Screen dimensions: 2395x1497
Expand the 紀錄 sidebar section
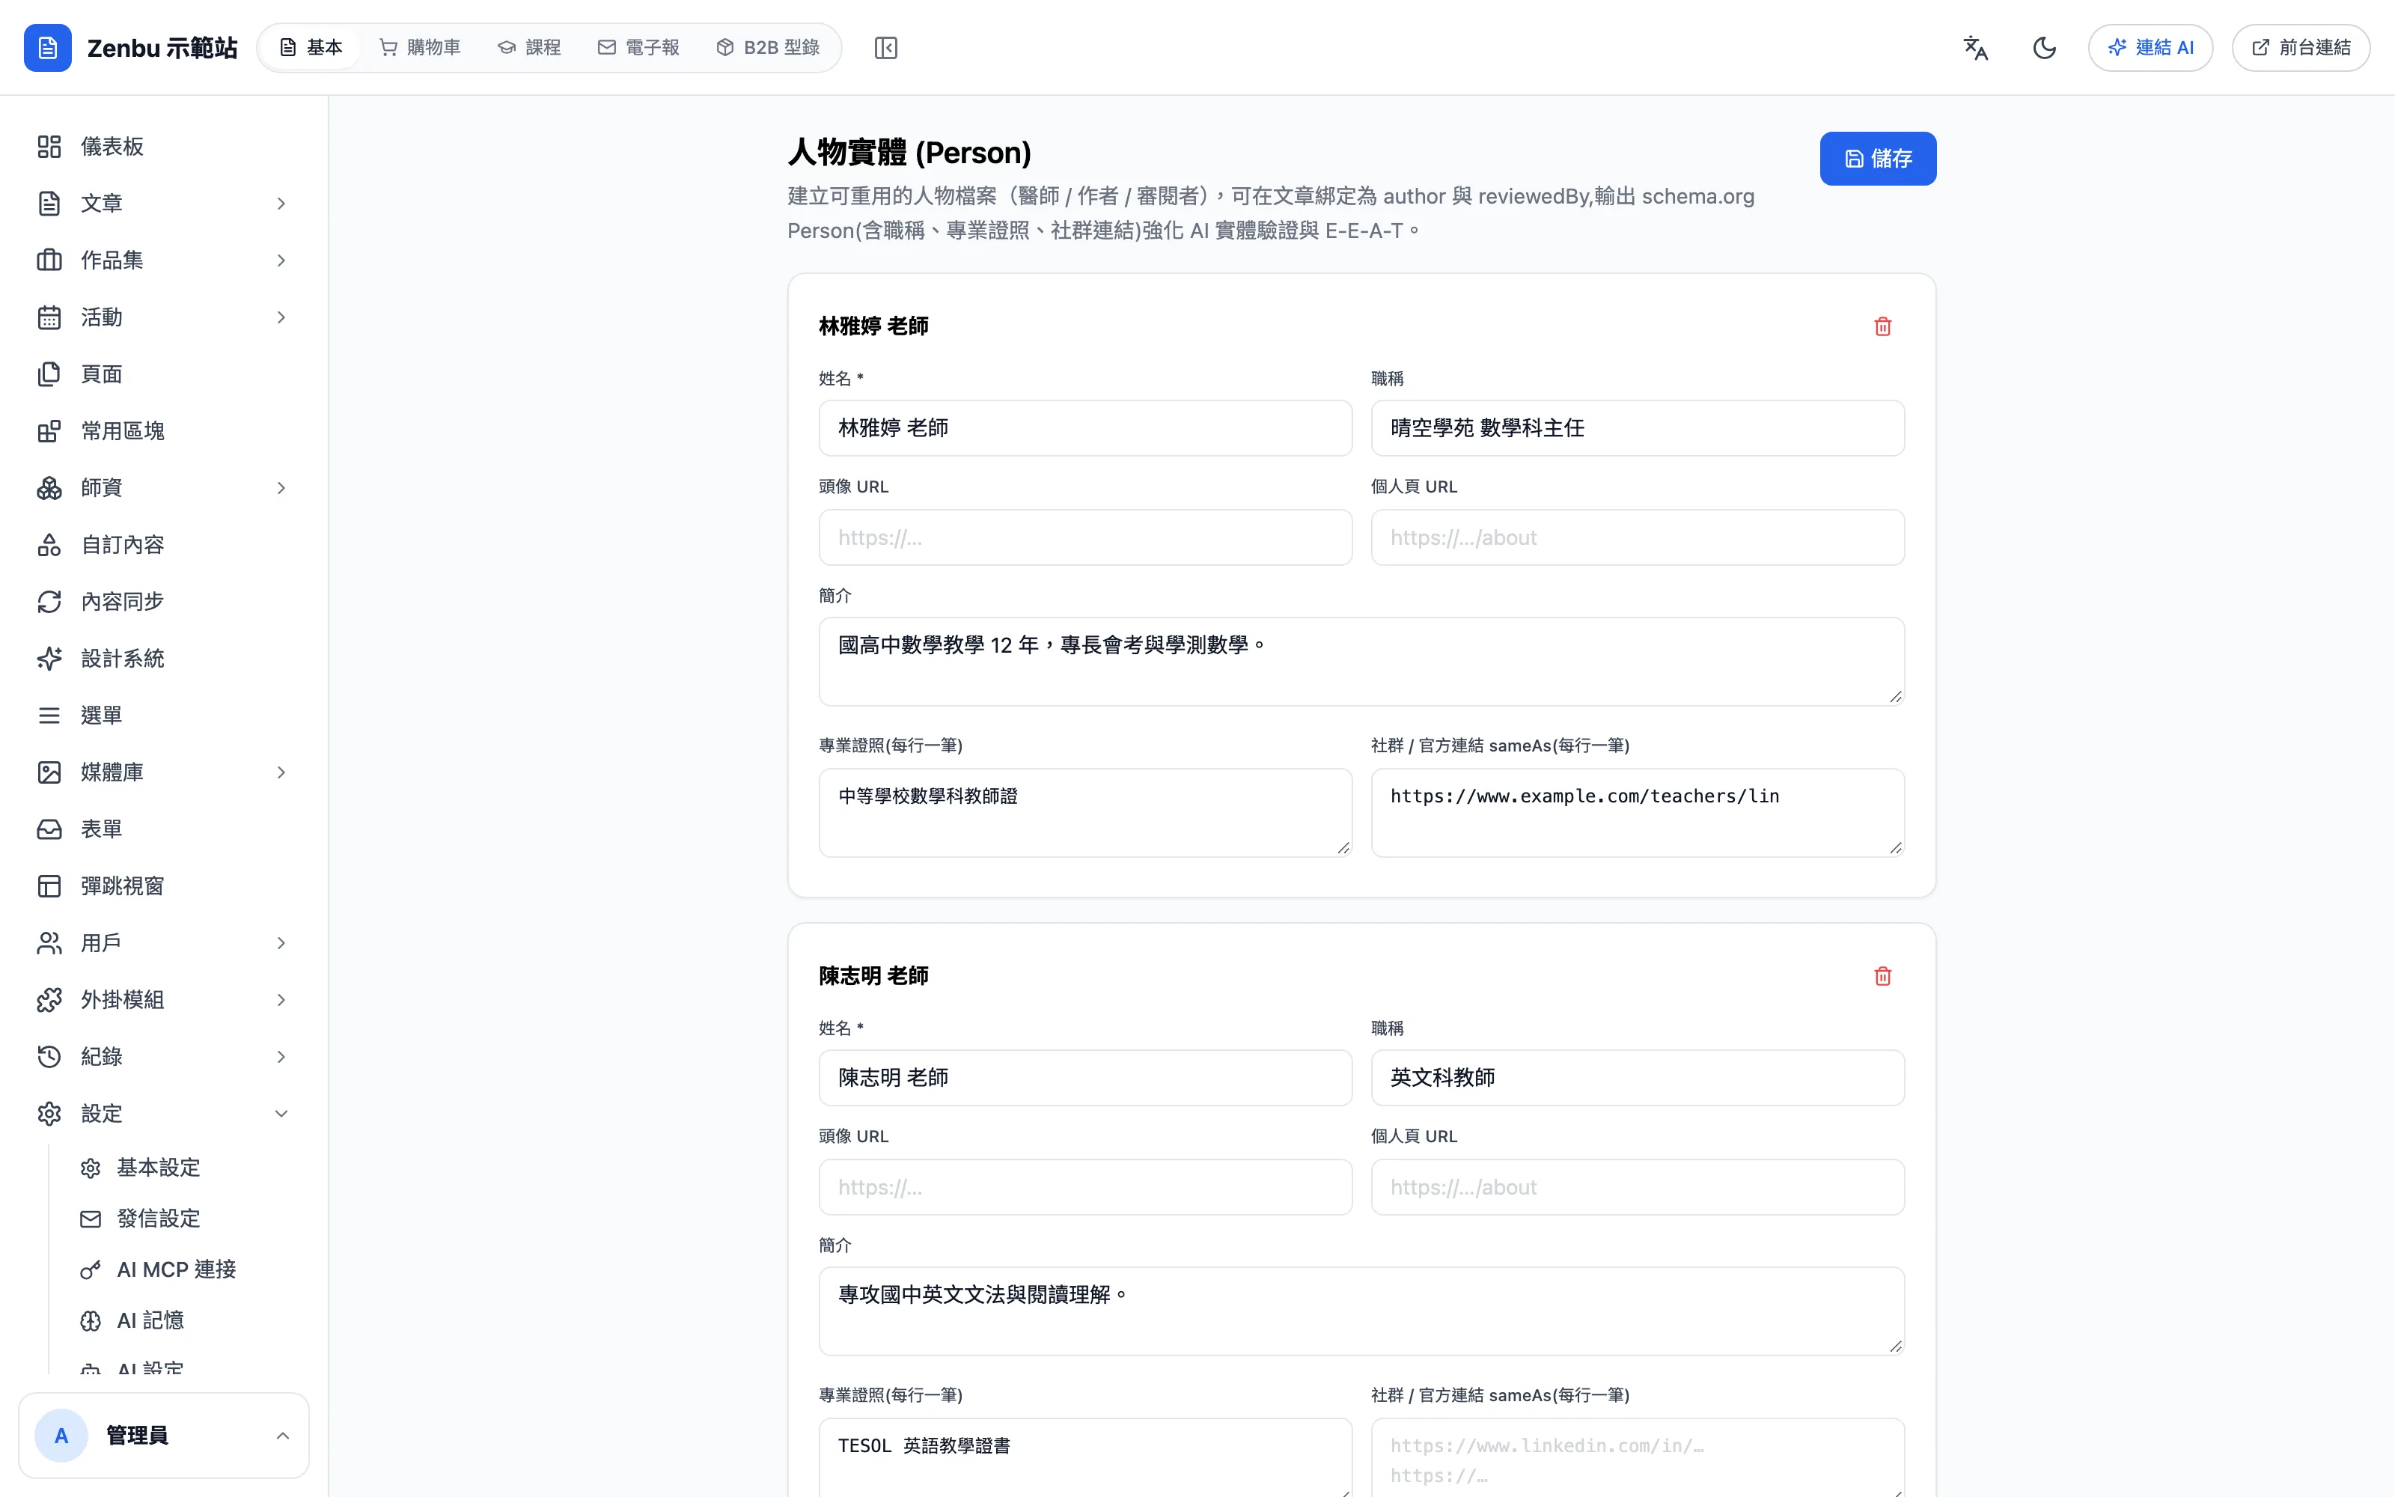[165, 1058]
